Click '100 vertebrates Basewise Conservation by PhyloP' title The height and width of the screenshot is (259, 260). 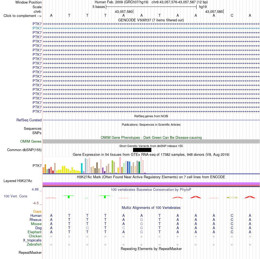click(x=151, y=190)
